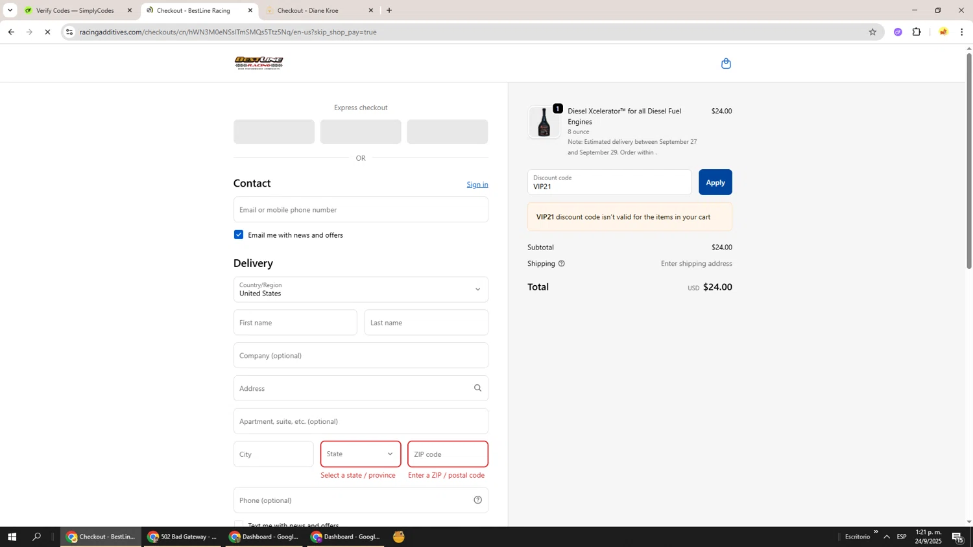Screen dimensions: 973x547
Task: Go back to the previous page
Action: 11,32
